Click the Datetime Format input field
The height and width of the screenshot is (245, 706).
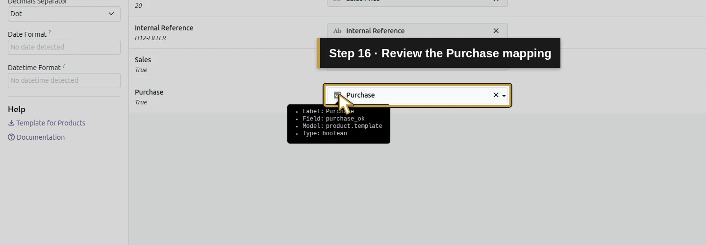coord(64,80)
